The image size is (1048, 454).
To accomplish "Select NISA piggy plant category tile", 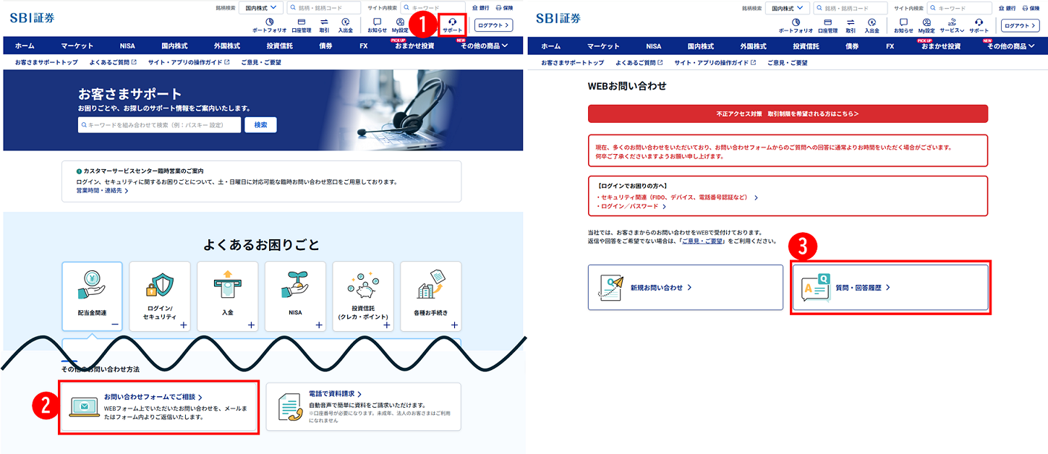I will tap(295, 296).
